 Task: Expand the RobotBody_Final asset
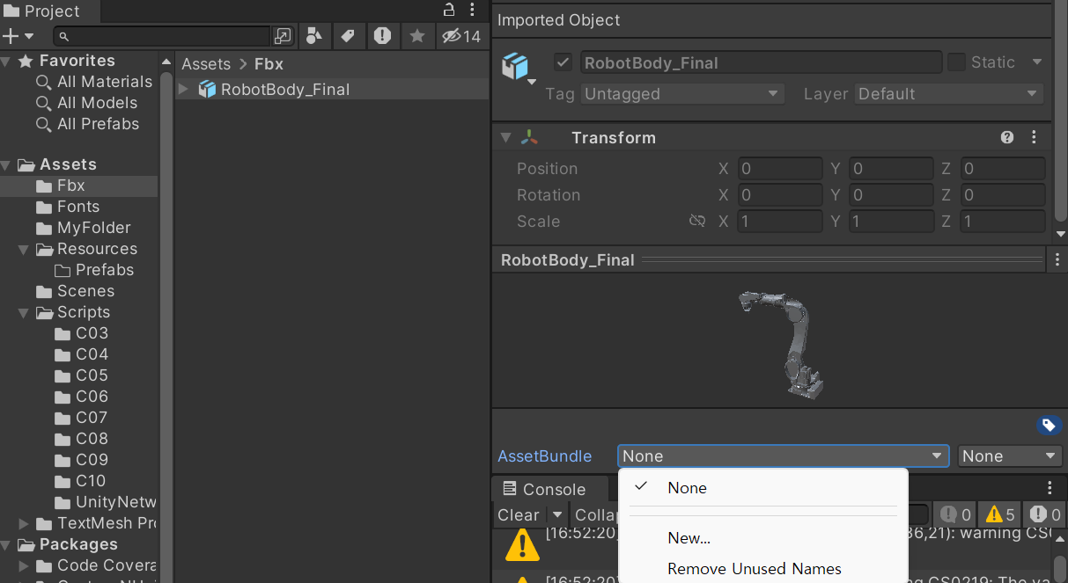click(x=184, y=89)
